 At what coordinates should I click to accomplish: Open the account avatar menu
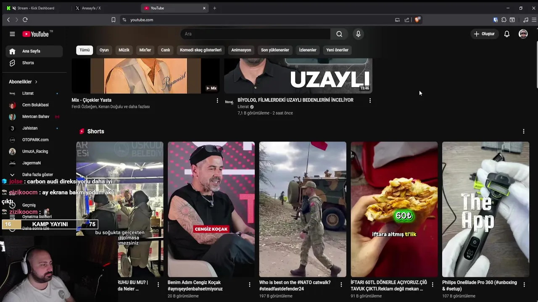[x=523, y=34]
